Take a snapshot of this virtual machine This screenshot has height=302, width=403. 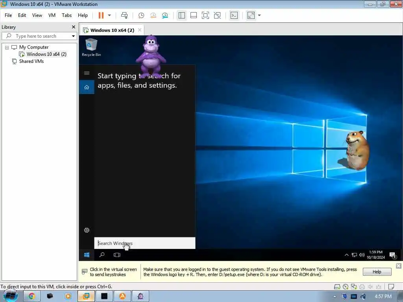tap(141, 15)
